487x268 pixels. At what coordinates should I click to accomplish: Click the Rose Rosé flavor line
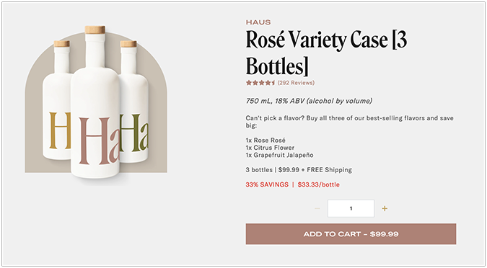(x=266, y=140)
